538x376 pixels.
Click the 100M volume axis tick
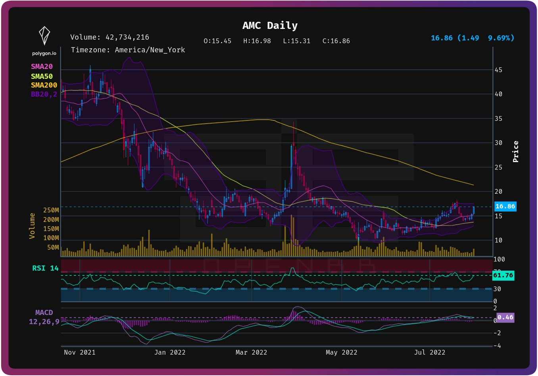tap(51, 238)
